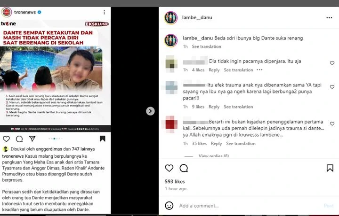The width and height of the screenshot is (339, 216).
Task: Click the small avatar next to 'Disukai oleh'
Action: (6, 149)
